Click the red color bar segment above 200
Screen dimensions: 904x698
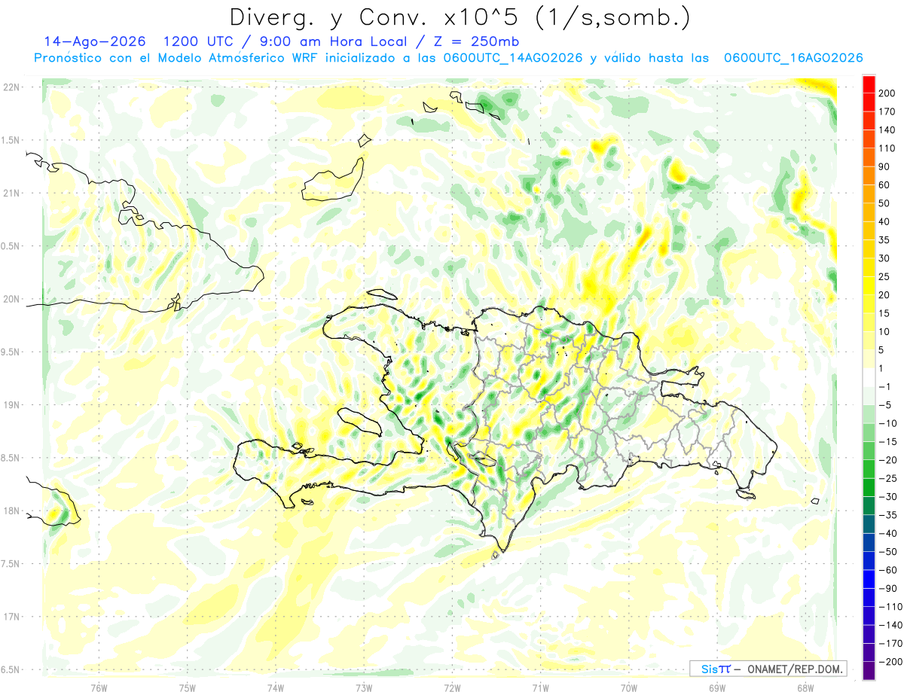pos(869,83)
